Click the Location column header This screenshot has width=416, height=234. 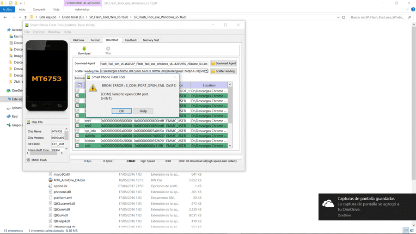(x=209, y=85)
